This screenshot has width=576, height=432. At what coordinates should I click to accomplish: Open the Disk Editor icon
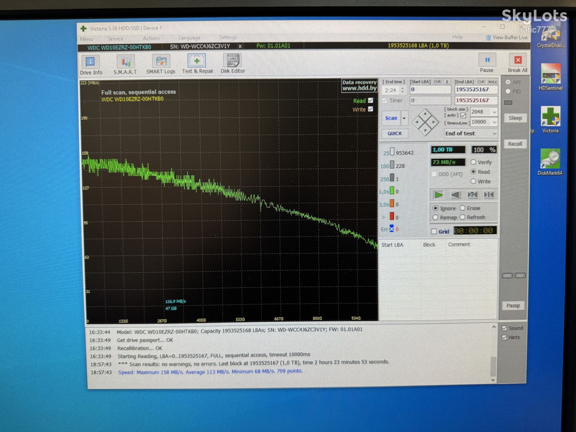click(x=233, y=64)
